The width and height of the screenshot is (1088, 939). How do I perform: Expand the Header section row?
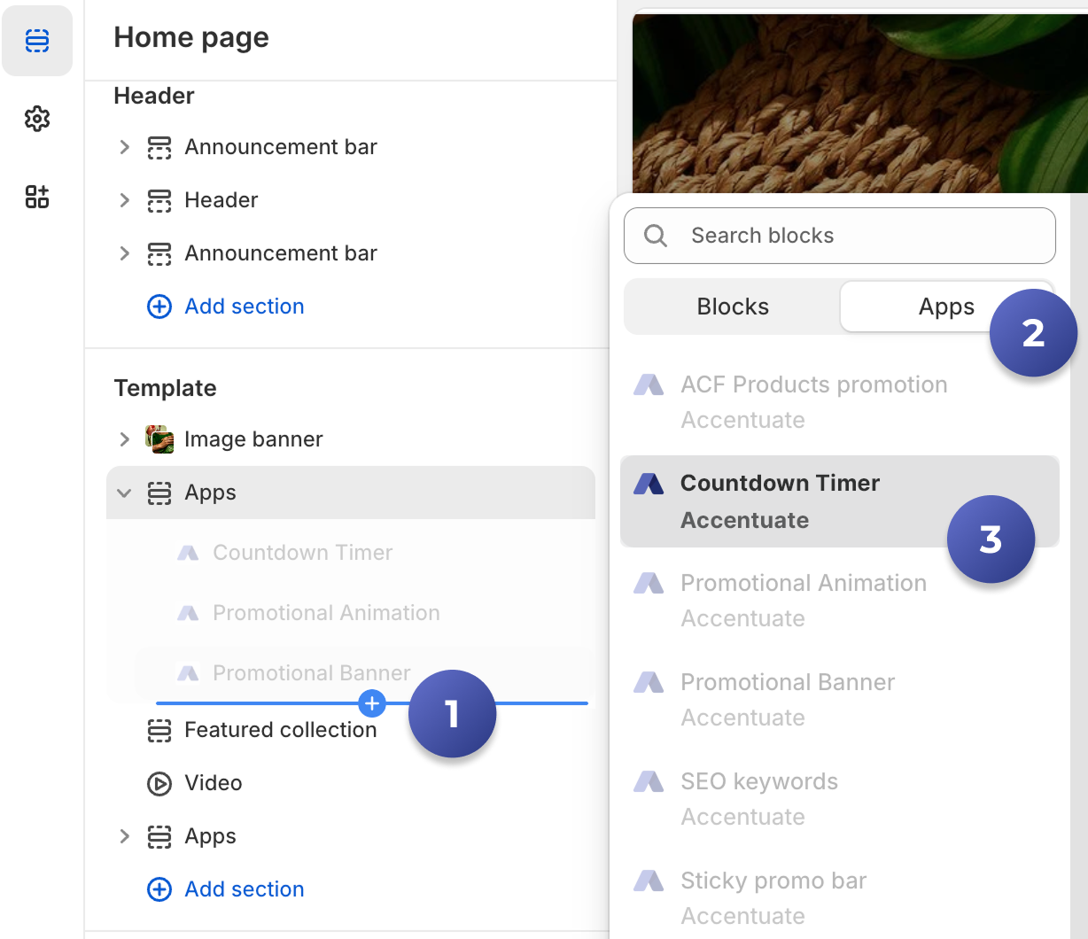click(x=125, y=200)
